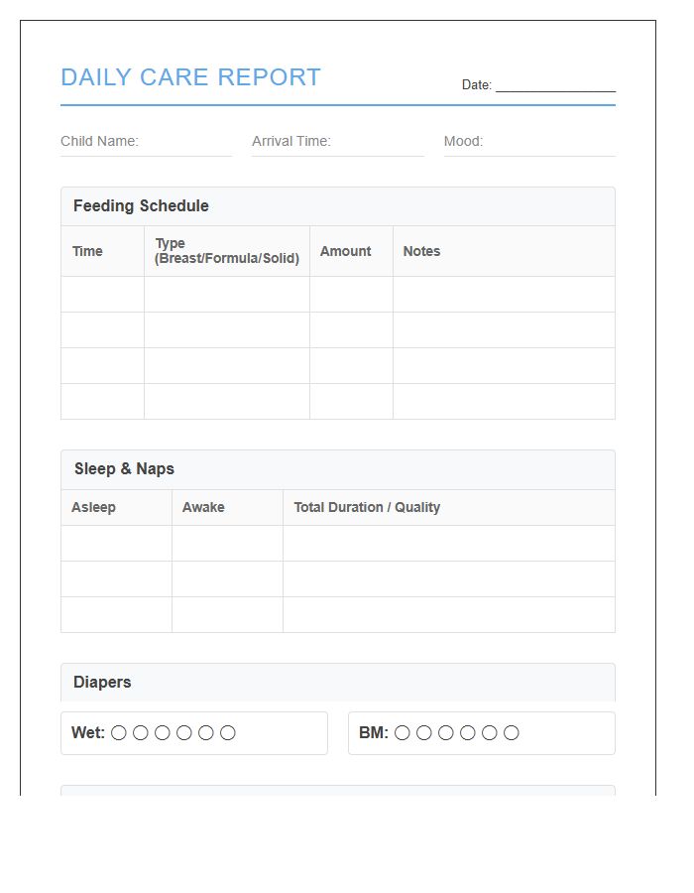This screenshot has width=694, height=893.
Task: Mark the last Wet diaper circle
Action: tap(228, 733)
